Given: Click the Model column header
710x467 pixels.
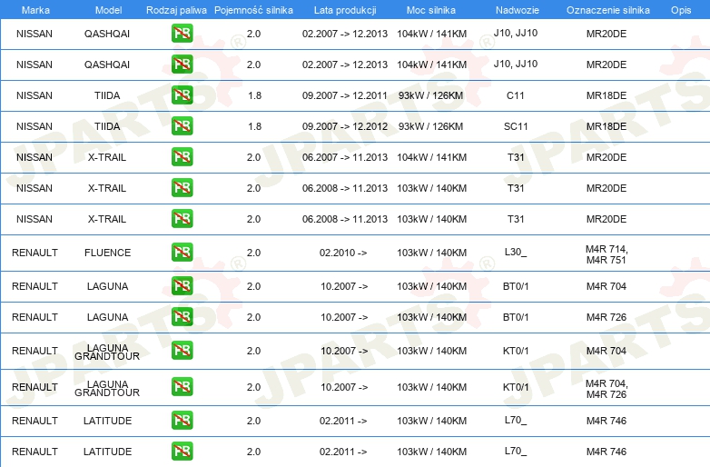Looking at the screenshot, I should 108,10.
